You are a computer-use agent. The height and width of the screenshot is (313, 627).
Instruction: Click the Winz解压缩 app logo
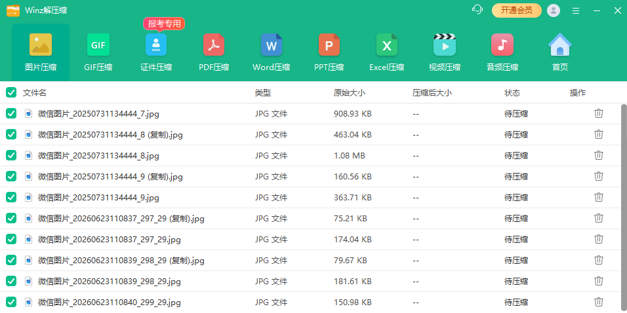pyautogui.click(x=13, y=10)
